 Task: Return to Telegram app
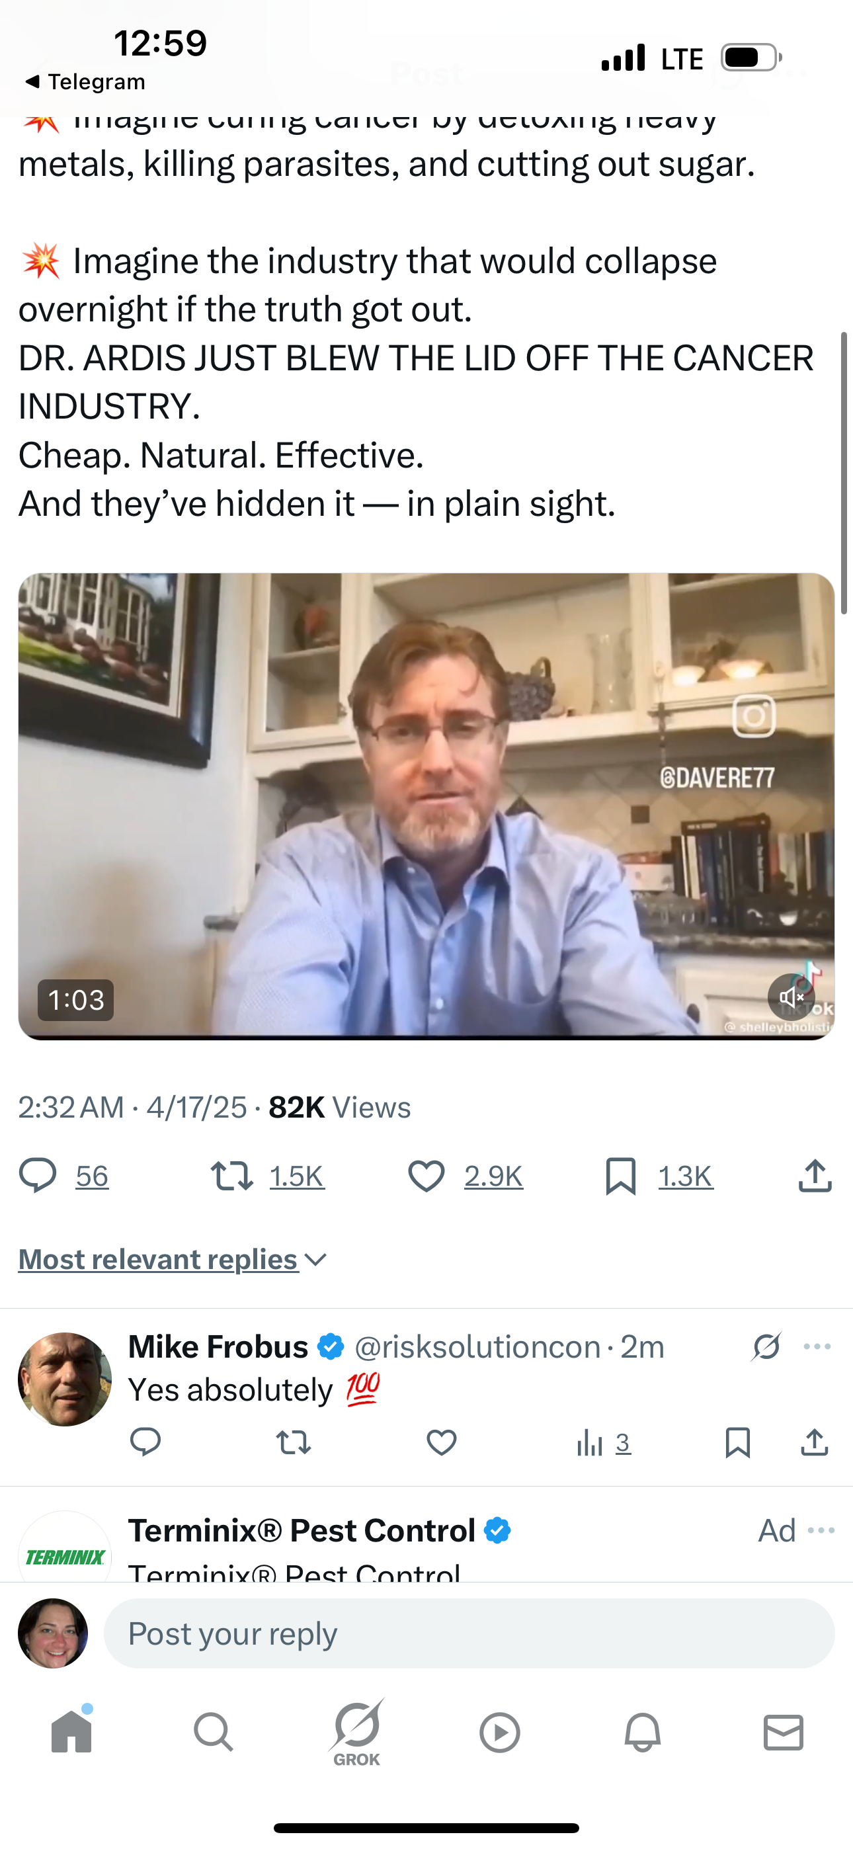click(85, 82)
